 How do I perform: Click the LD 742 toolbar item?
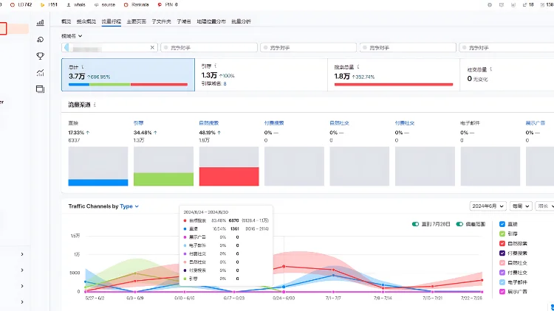tap(21, 4)
